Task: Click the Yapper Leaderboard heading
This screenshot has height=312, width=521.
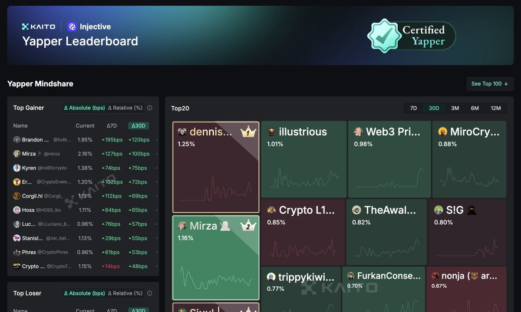Action: tap(80, 41)
